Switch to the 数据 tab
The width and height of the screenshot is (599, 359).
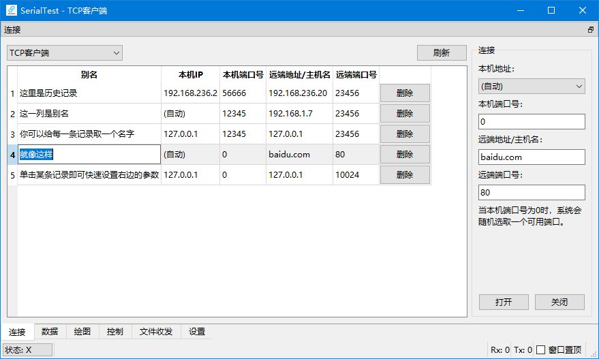pyautogui.click(x=50, y=332)
